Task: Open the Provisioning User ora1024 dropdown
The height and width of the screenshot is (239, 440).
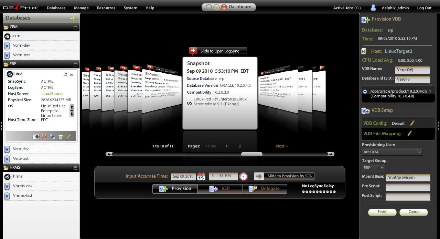Action: 392,152
